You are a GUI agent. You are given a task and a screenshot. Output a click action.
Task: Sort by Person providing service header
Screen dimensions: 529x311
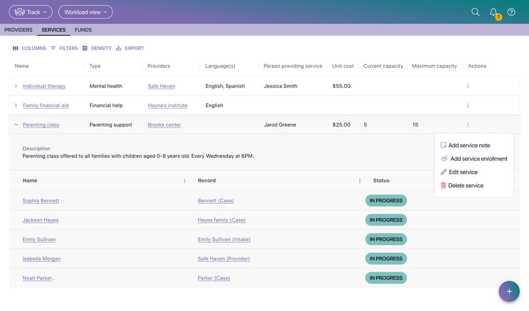[293, 66]
